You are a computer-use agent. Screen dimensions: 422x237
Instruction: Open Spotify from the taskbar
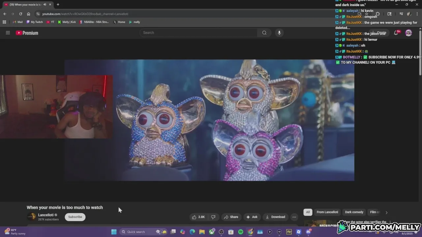(241, 232)
